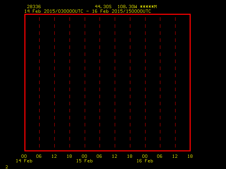Click the final 18 hour label on 16 Feb
This screenshot has height=169, width=226.
point(190,156)
